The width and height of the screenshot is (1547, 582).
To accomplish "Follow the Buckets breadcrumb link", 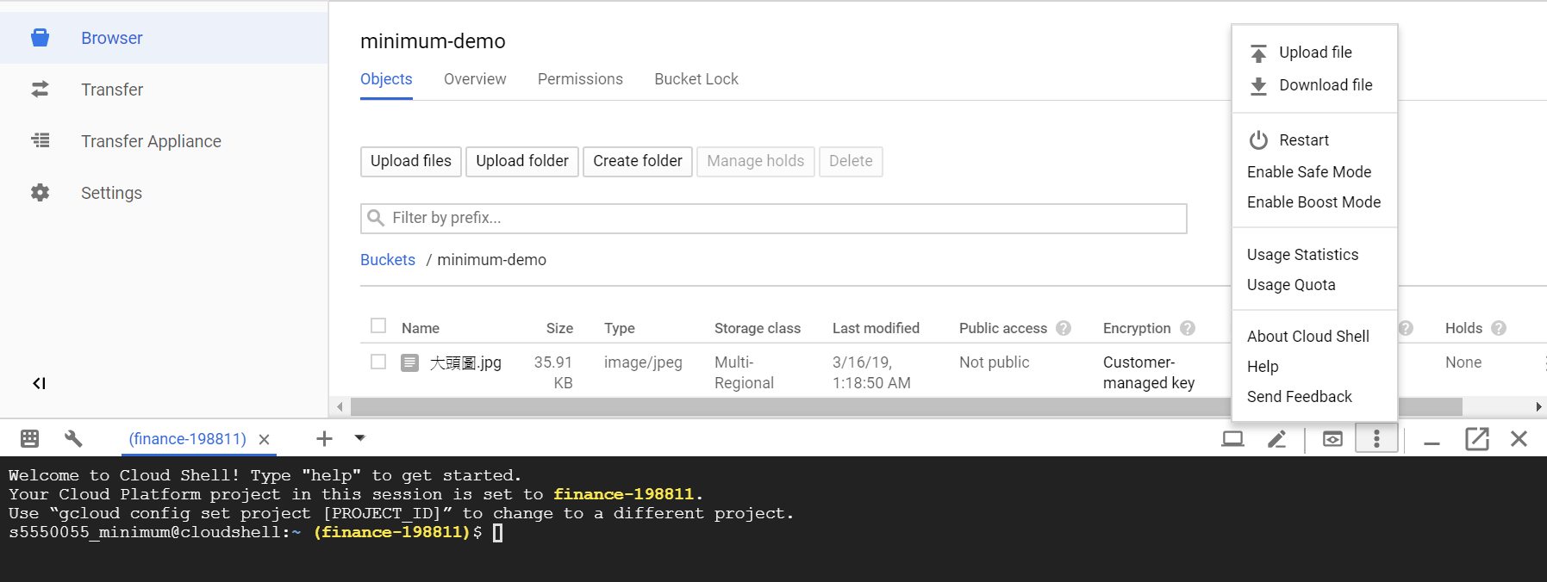I will click(388, 260).
